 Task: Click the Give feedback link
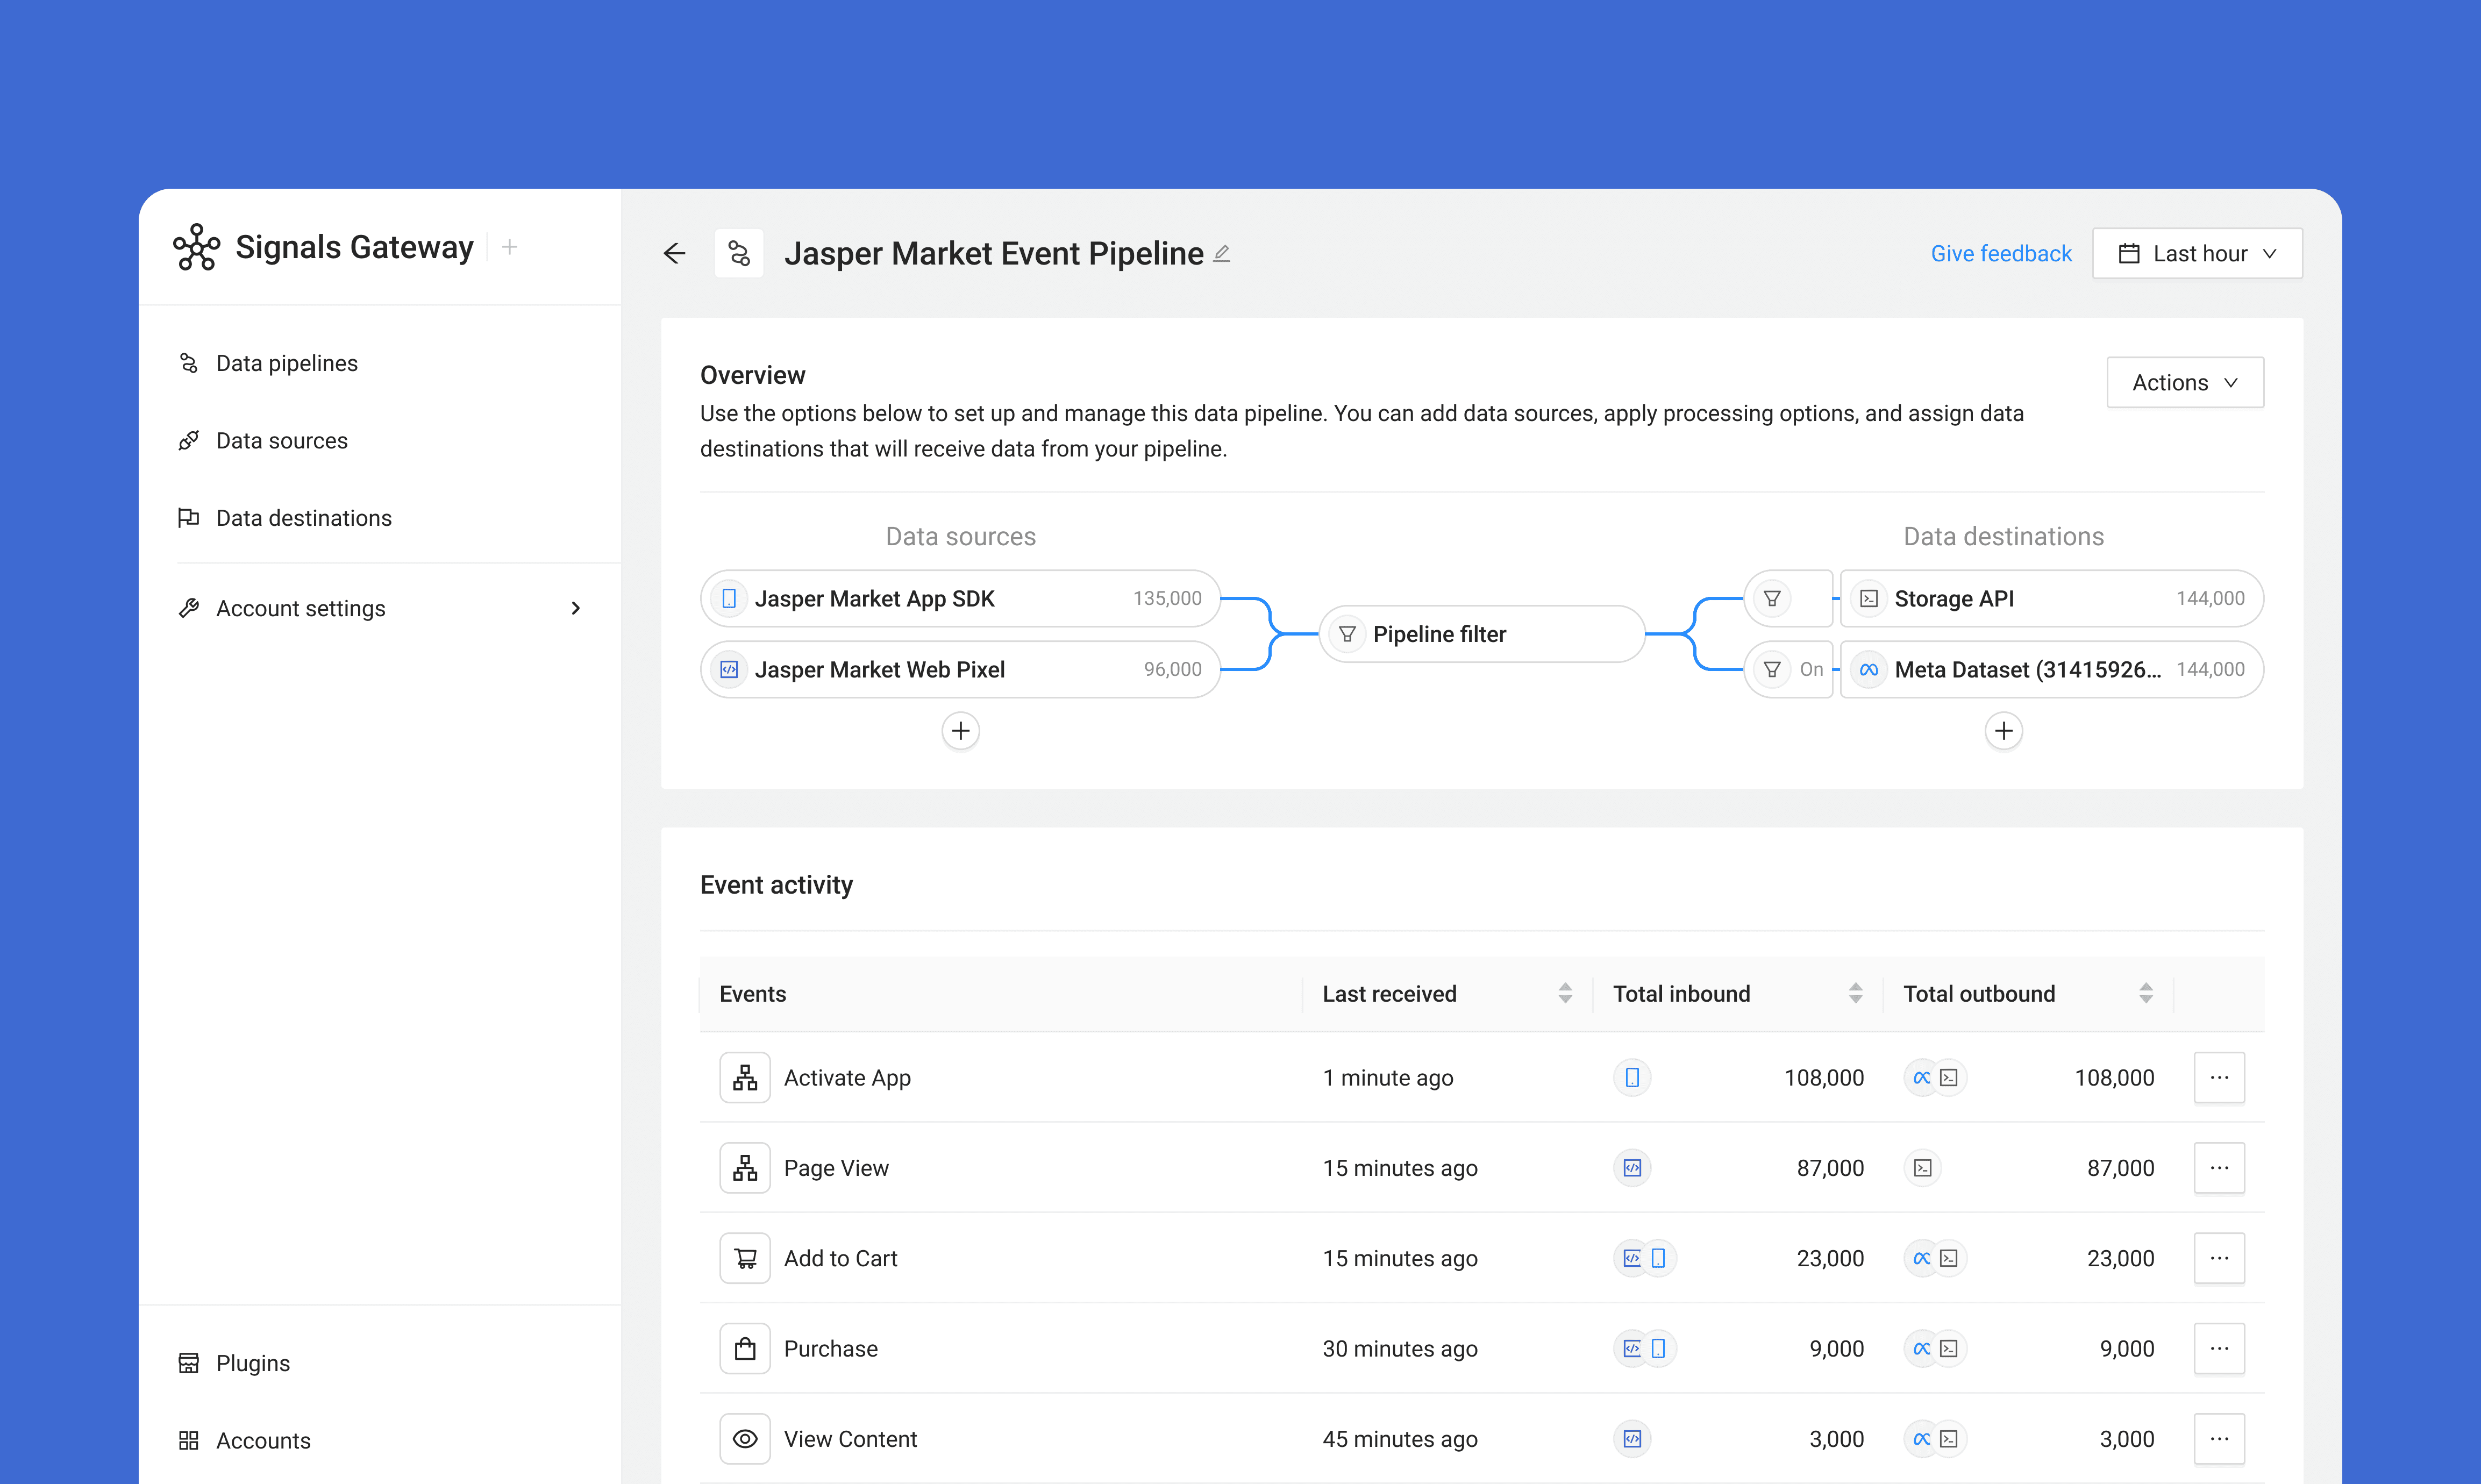tap(2000, 254)
